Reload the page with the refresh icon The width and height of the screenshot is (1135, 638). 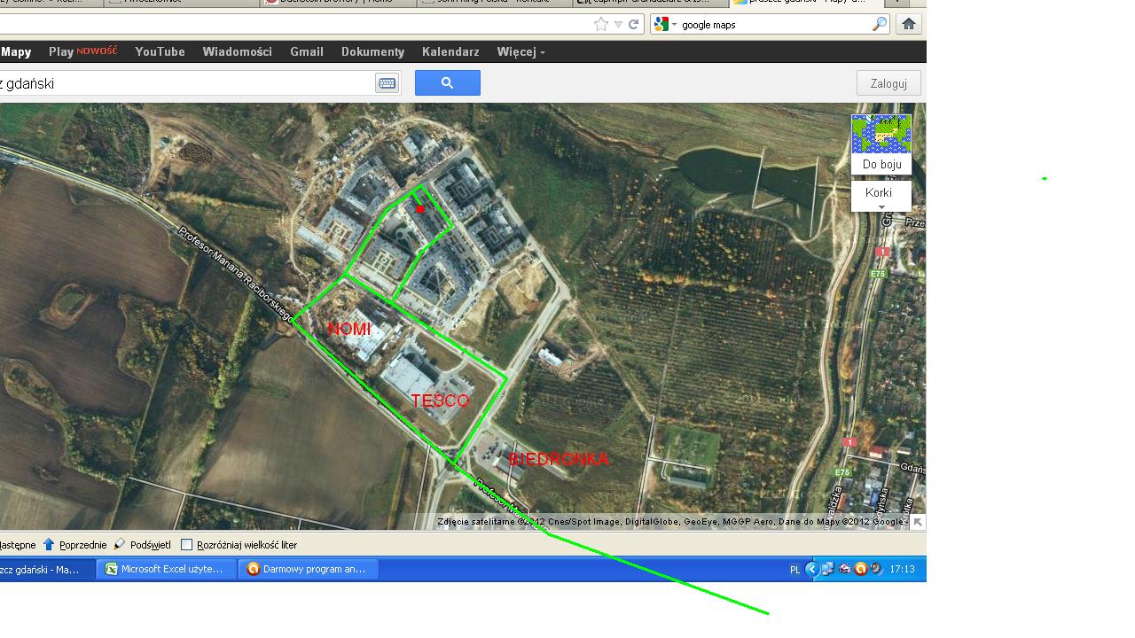point(634,25)
